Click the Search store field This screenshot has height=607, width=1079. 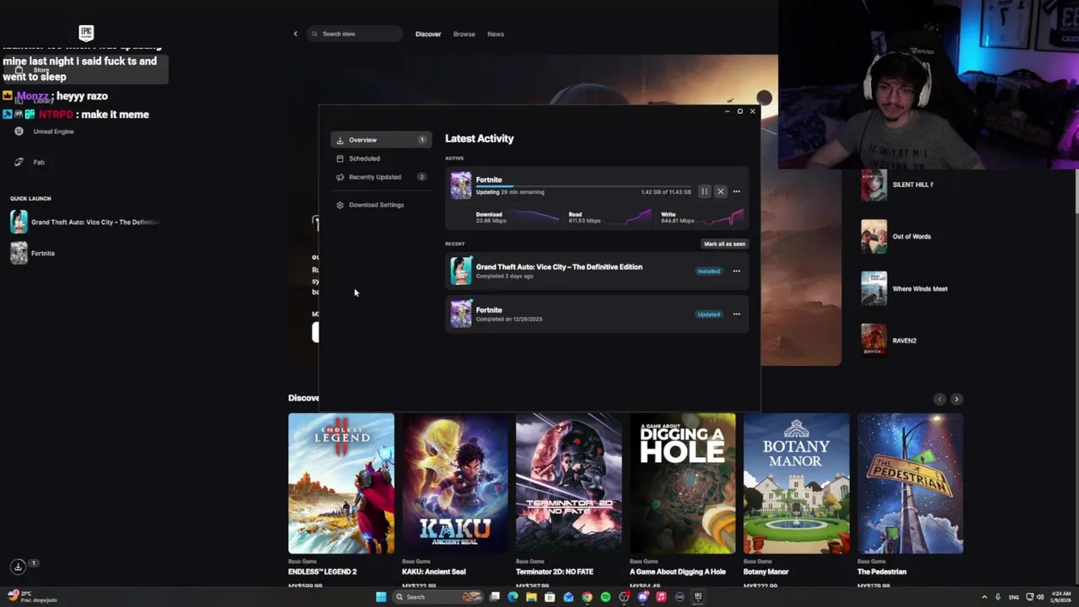(x=355, y=34)
